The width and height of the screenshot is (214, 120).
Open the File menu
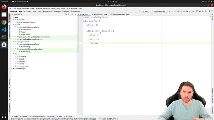(x=10, y=8)
